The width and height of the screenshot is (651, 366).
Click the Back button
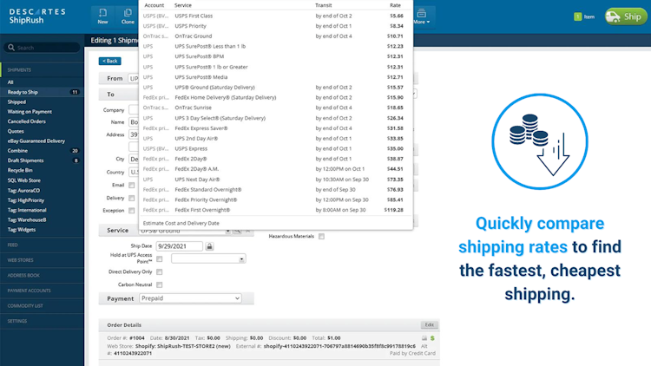click(x=110, y=61)
